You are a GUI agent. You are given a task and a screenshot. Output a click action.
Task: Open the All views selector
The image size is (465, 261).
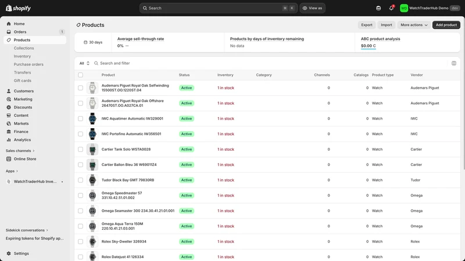84,63
